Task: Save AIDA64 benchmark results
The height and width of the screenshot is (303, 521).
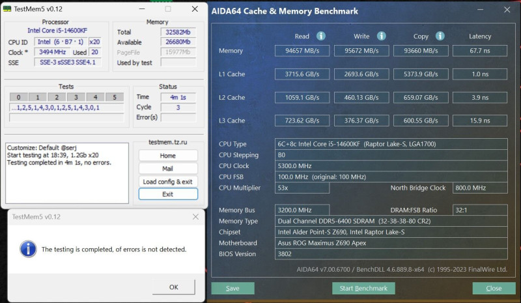Action: pos(232,289)
